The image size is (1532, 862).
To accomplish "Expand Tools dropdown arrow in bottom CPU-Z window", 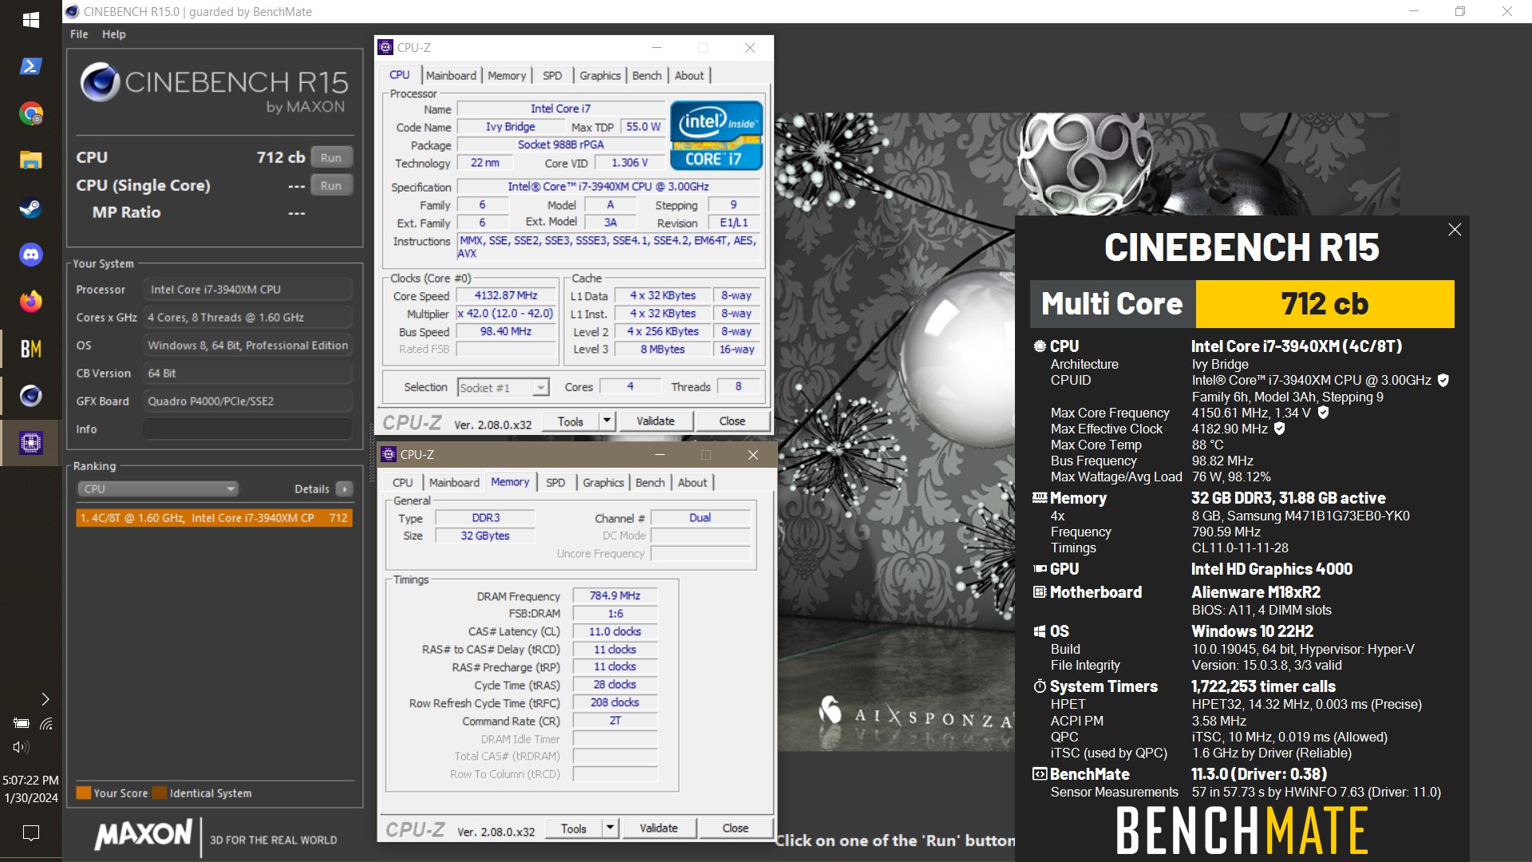I will tap(610, 828).
